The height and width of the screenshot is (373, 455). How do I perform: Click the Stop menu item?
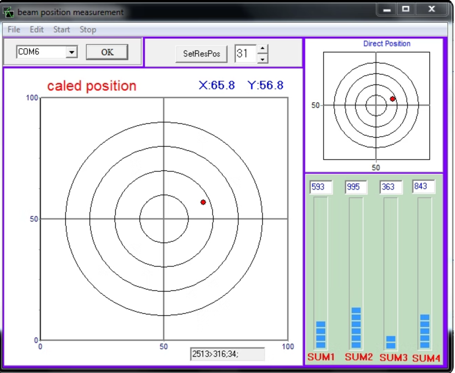(88, 30)
